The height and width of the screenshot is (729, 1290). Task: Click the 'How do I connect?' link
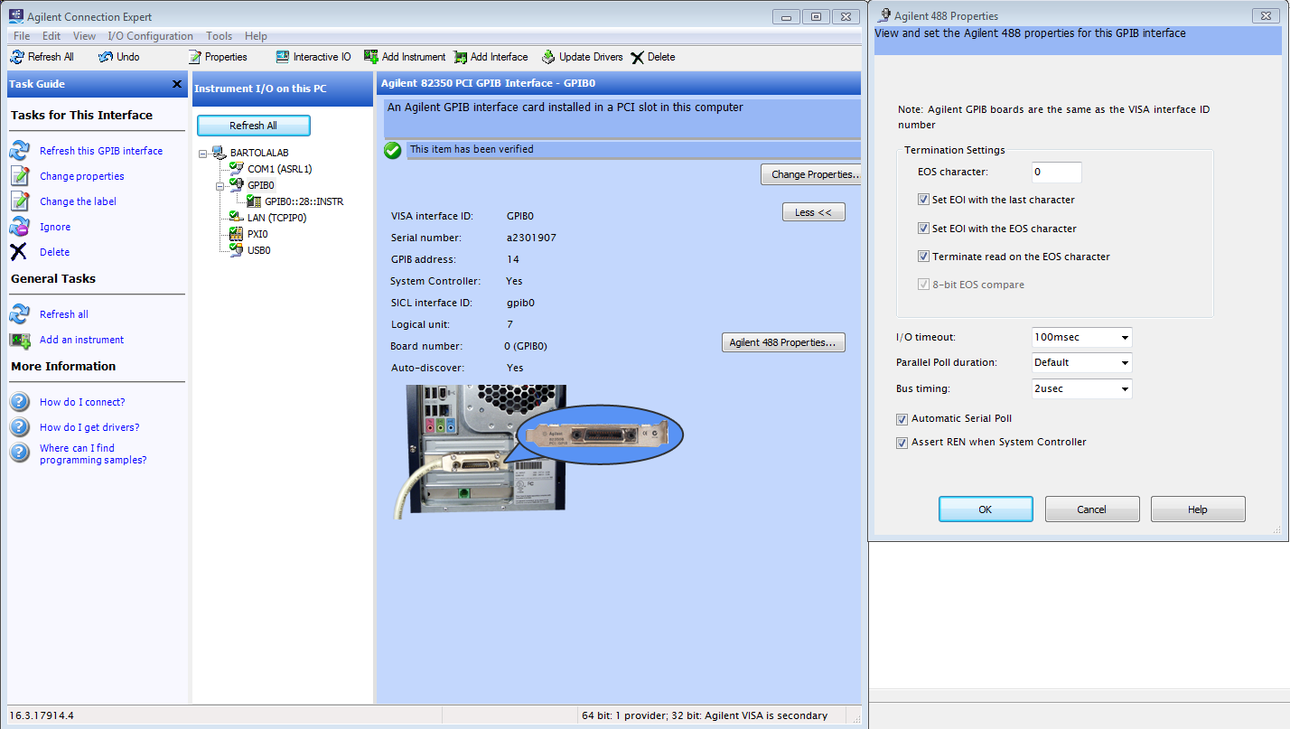(82, 402)
